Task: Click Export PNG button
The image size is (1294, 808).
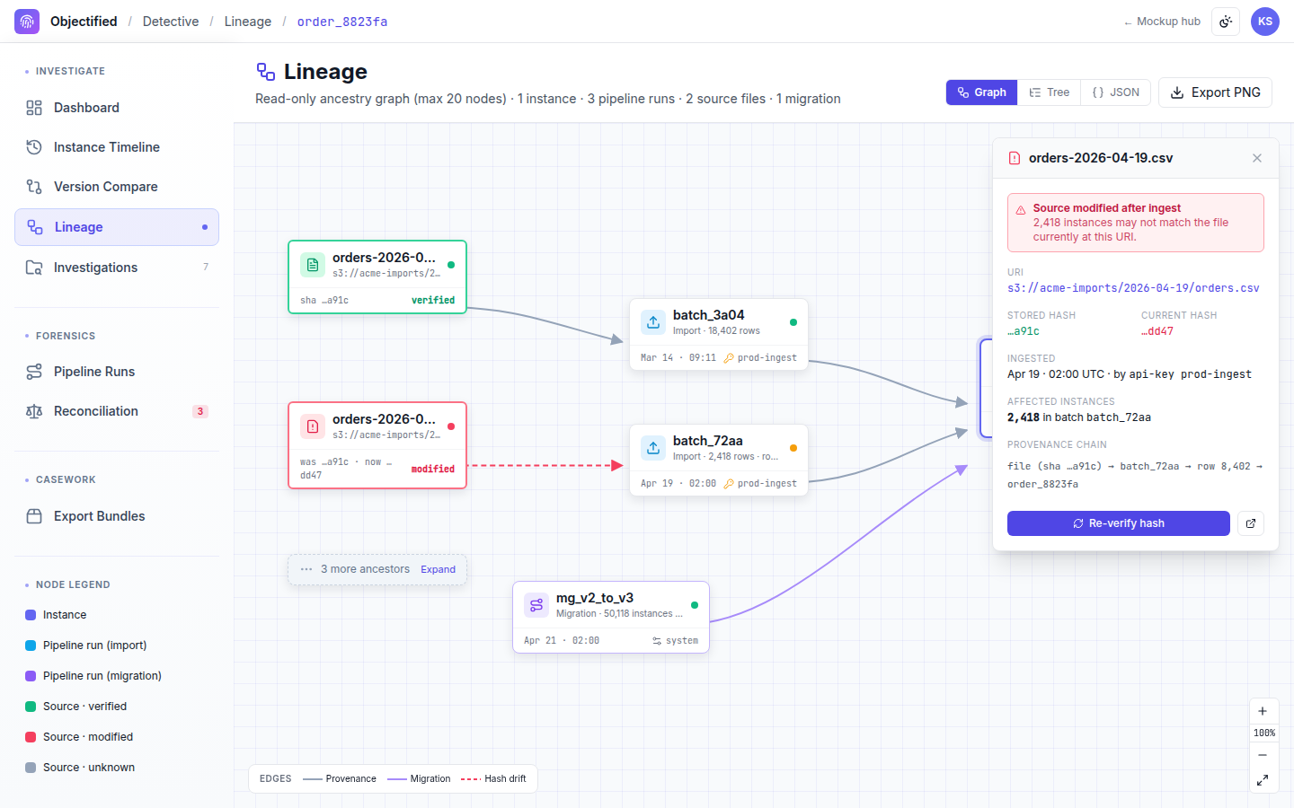Action: pos(1215,92)
